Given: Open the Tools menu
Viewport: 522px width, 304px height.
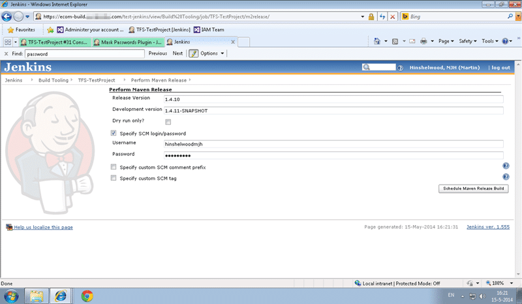Looking at the screenshot, I should click(490, 41).
